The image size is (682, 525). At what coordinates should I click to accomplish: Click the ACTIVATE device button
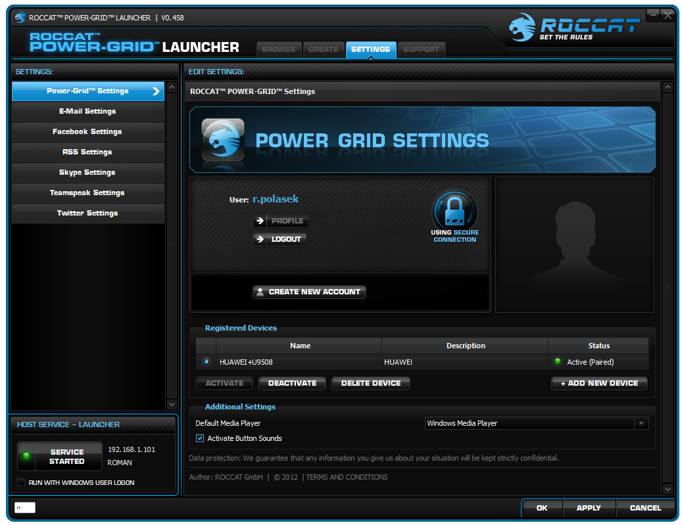tap(224, 383)
